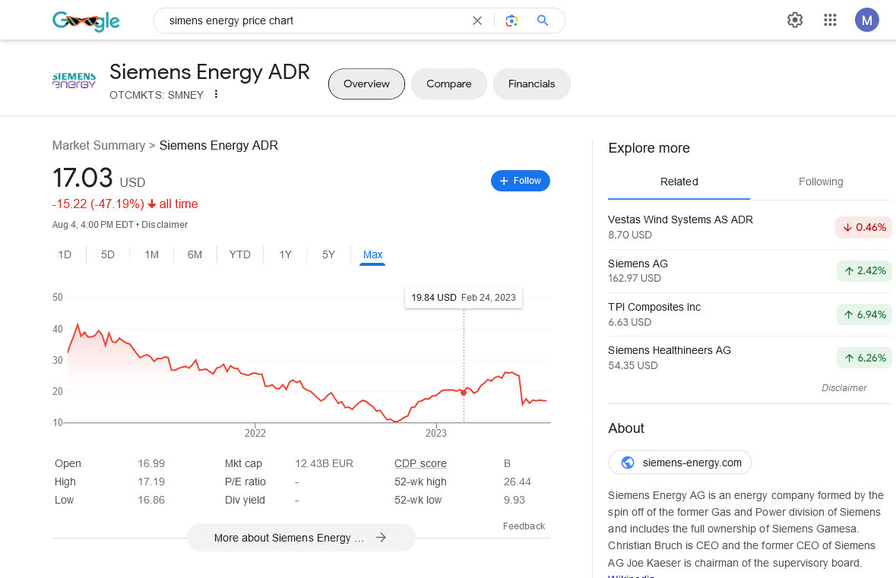
Task: Click the magnifying glass search icon
Action: (543, 21)
